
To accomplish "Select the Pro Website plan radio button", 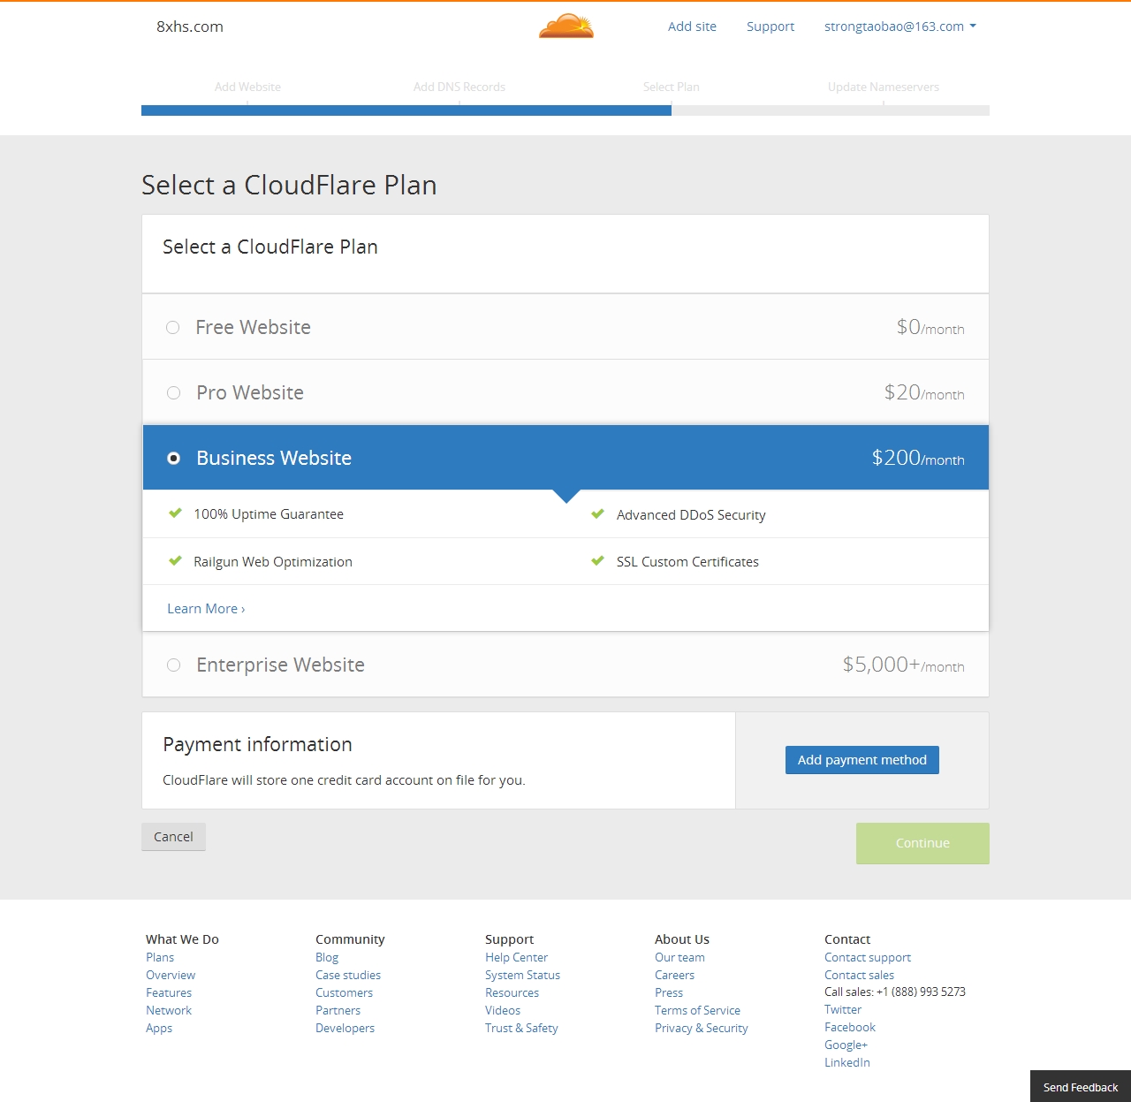I will 173,392.
